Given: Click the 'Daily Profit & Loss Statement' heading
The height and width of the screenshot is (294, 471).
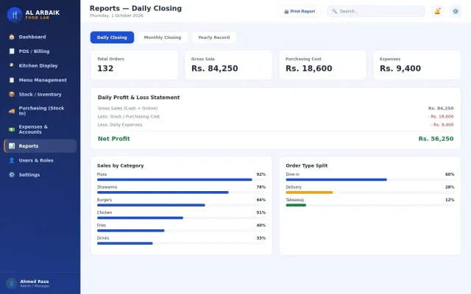Looking at the screenshot, I should pos(138,98).
